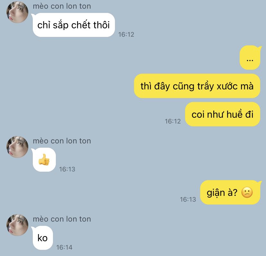Select the "coi như huề đi" bubble
The image size is (266, 256).
pyautogui.click(x=223, y=114)
